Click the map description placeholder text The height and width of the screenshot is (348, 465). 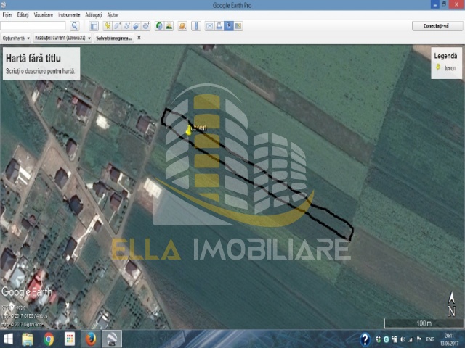(x=41, y=71)
